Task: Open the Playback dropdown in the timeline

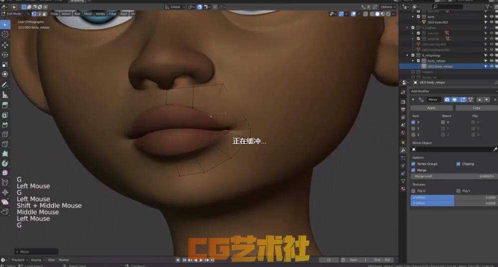Action: (20, 260)
